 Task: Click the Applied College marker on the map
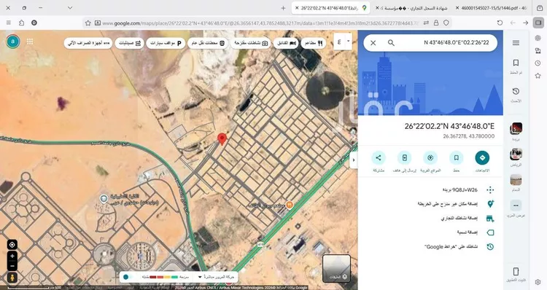coord(104,199)
